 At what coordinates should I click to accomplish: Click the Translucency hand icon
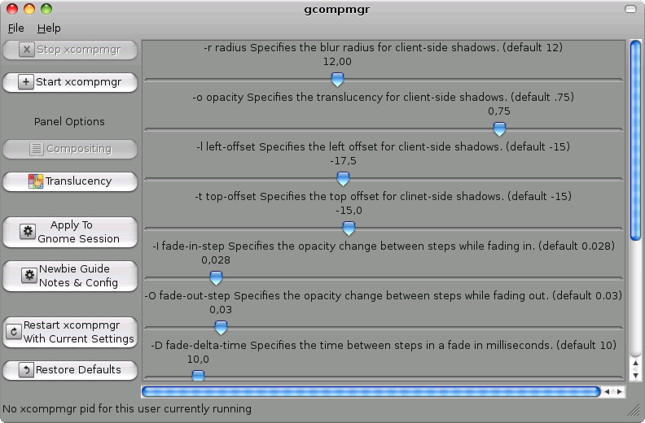coord(36,181)
